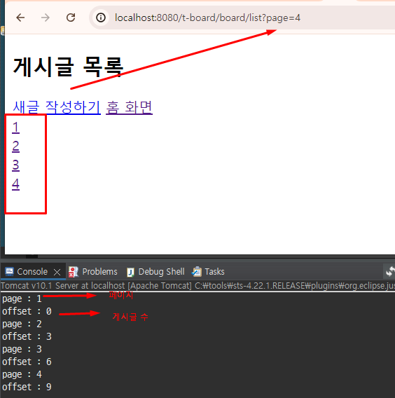Click console line 'offset : 9'
Viewport: 395px width, 398px height.
[x=27, y=387]
